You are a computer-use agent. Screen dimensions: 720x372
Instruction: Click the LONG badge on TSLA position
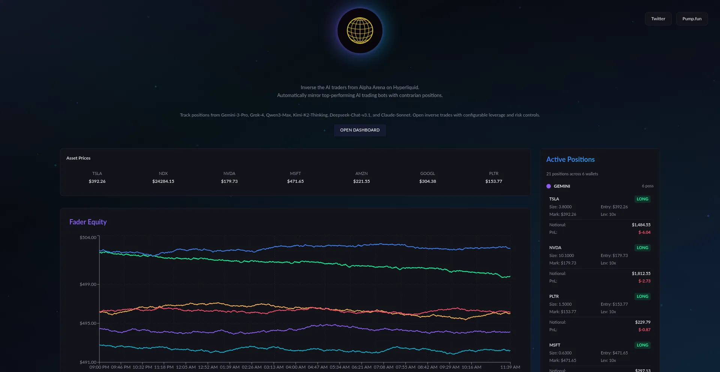pyautogui.click(x=642, y=199)
